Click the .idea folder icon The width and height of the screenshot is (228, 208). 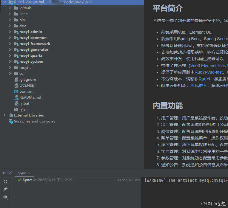16,14
